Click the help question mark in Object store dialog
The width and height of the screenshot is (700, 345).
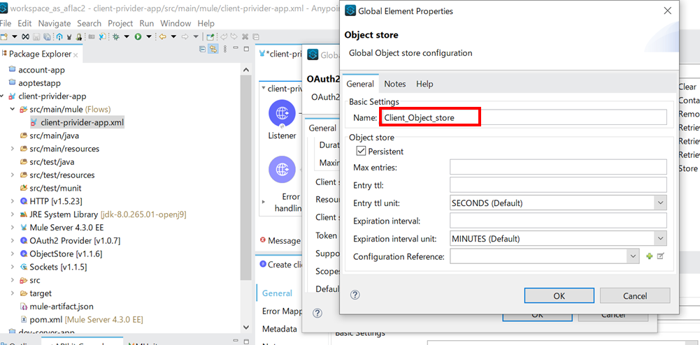pos(355,295)
